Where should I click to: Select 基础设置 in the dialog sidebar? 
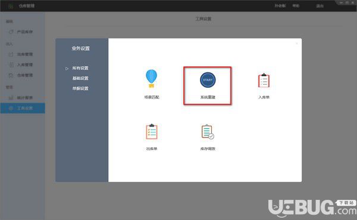80,78
